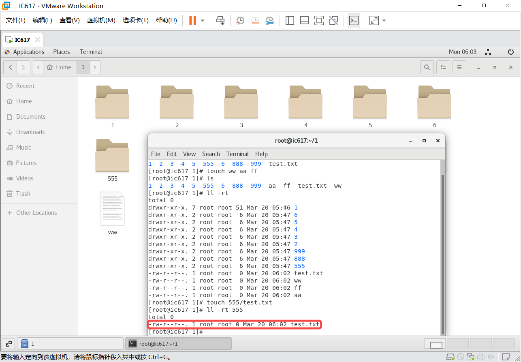Select the folder named 3

click(241, 102)
